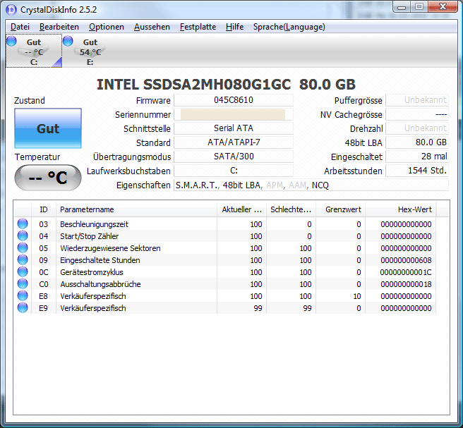Open the Bearbeiten menu
Screen dimensions: 463x428
click(x=59, y=27)
